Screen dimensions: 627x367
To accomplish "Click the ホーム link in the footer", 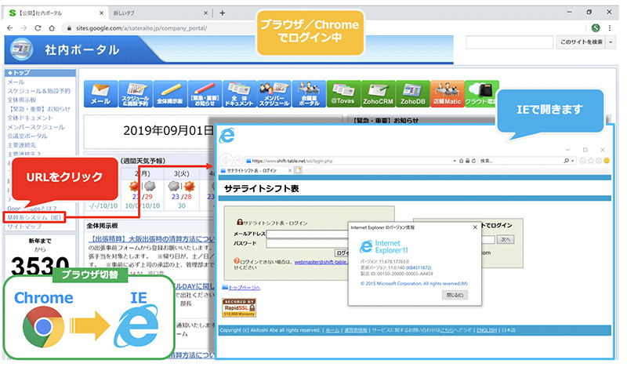I will coord(332,330).
